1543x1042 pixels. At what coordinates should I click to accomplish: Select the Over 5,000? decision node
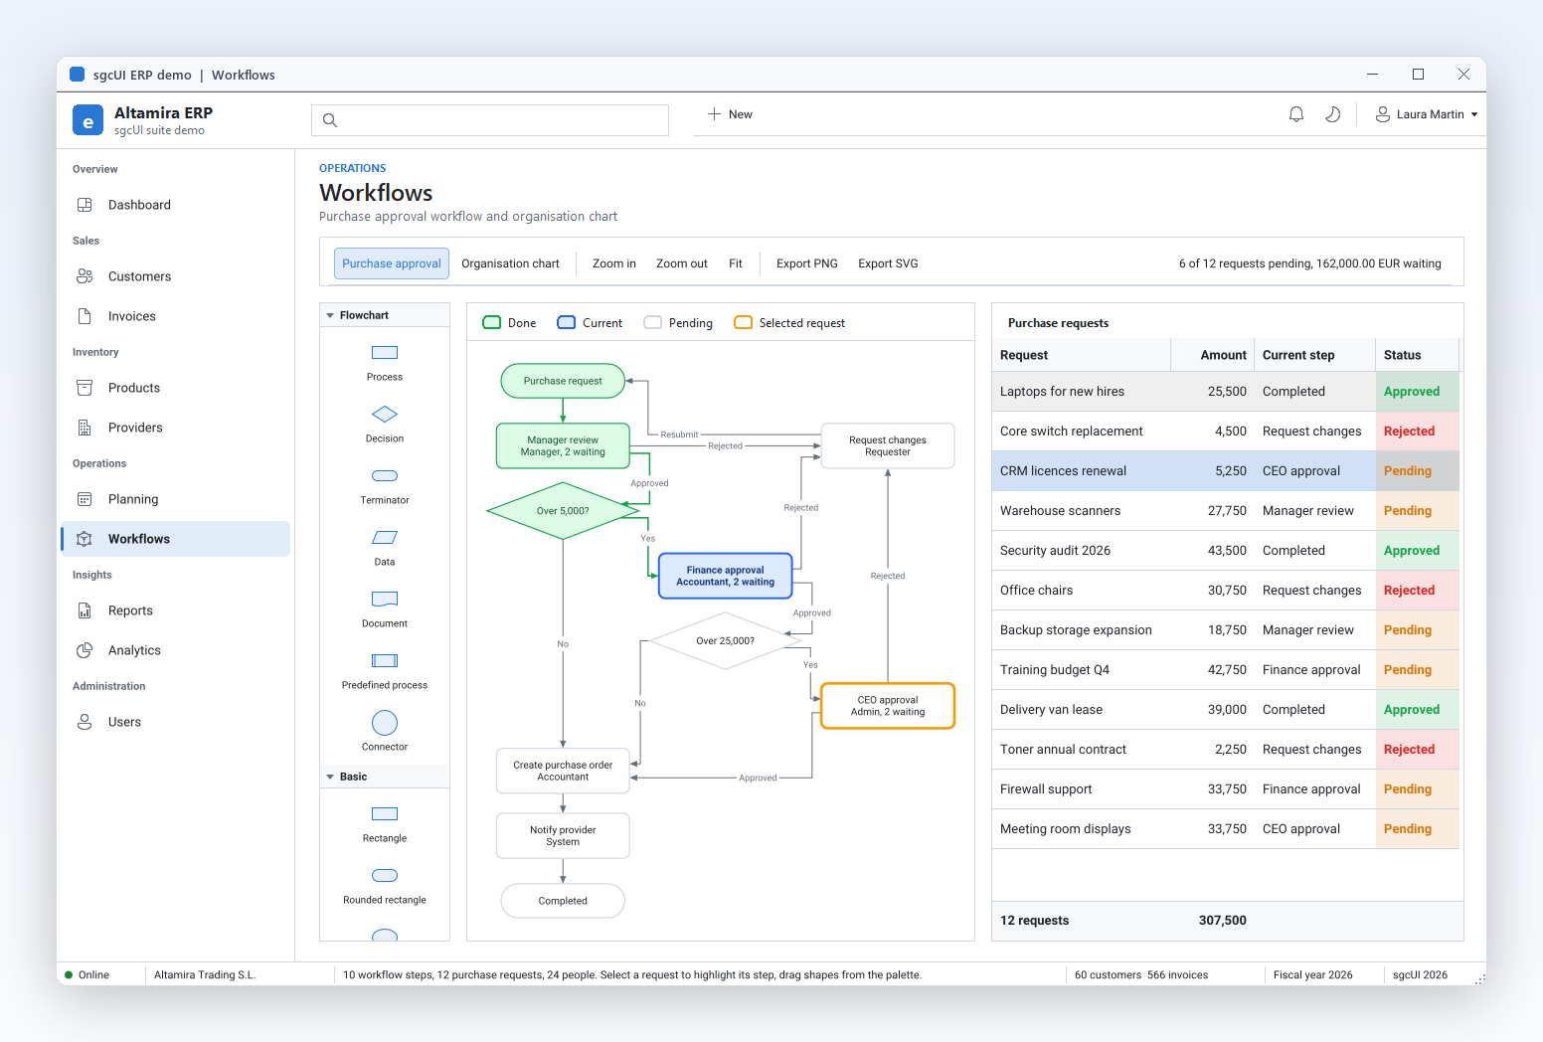point(563,511)
